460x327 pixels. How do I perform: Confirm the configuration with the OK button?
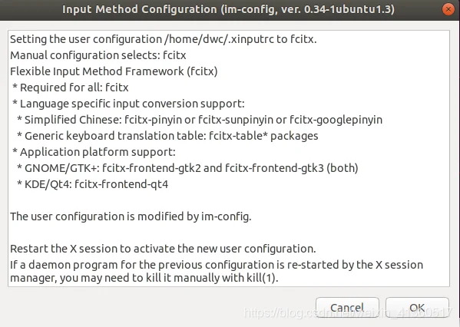point(417,307)
